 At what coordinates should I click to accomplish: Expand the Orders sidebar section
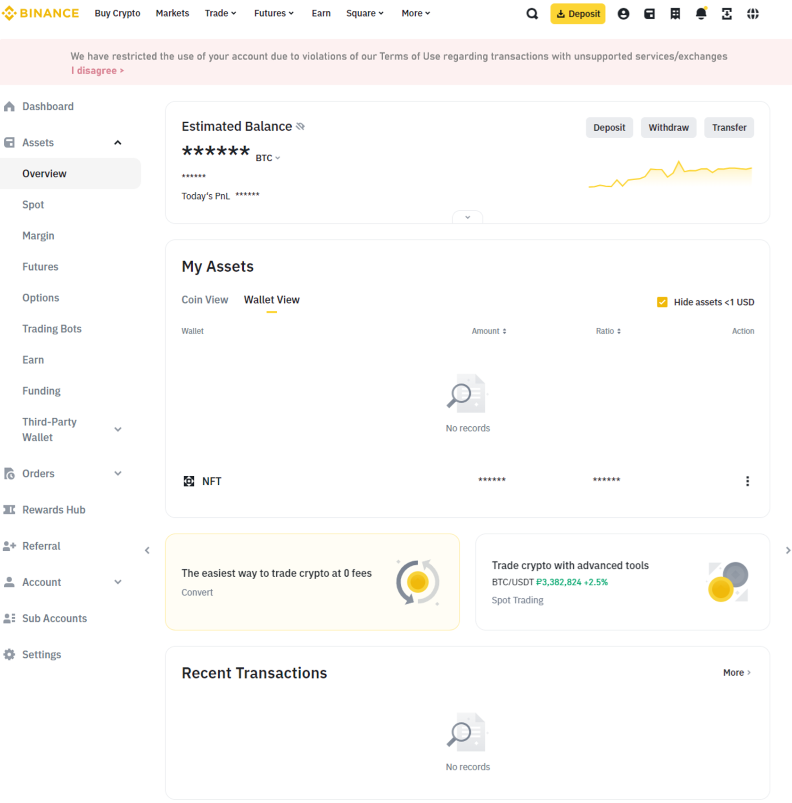[118, 473]
